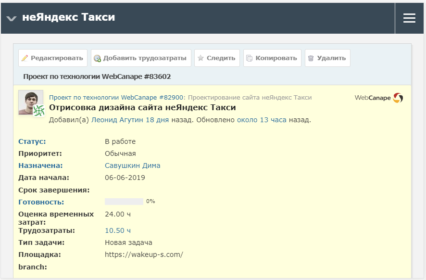The height and width of the screenshot is (280, 426).
Task: Click the Назначена field label
Action: coord(40,165)
